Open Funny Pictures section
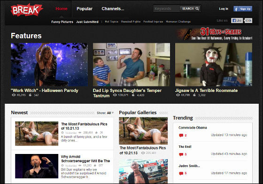 (x=62, y=22)
